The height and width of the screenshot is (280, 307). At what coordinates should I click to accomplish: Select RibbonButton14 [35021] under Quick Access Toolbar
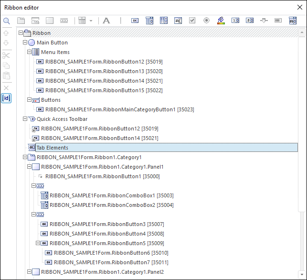click(100, 138)
